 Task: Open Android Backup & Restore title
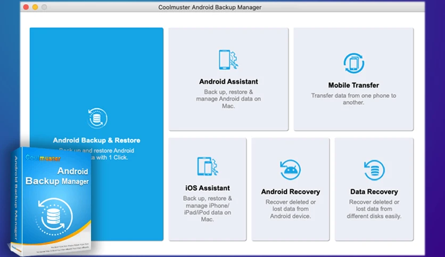click(96, 140)
